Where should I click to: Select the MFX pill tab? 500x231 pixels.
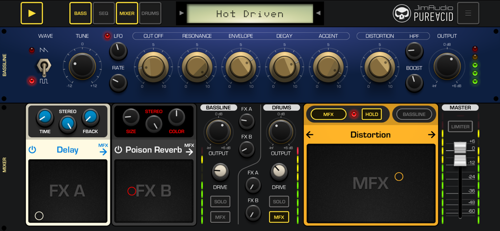[x=329, y=114]
